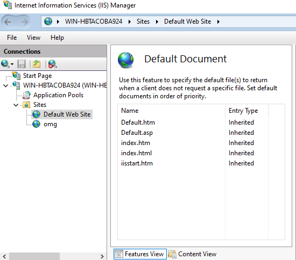
Task: Click the Forward navigation arrow
Action: tap(25, 22)
